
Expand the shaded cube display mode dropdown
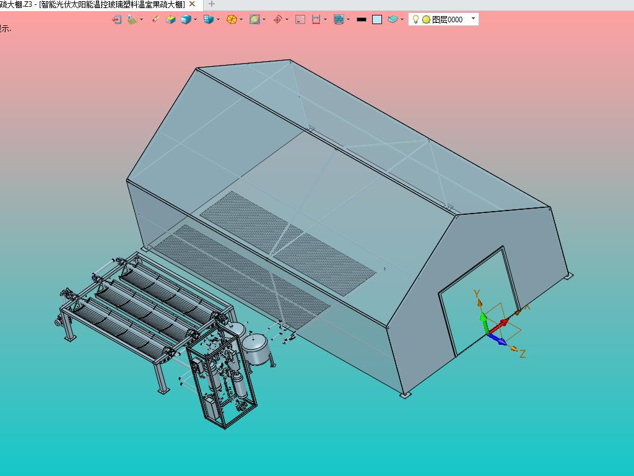pos(195,19)
